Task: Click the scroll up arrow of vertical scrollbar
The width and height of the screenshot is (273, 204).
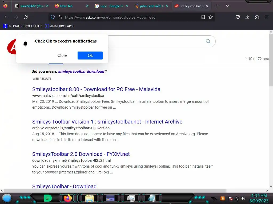Action: point(271,32)
